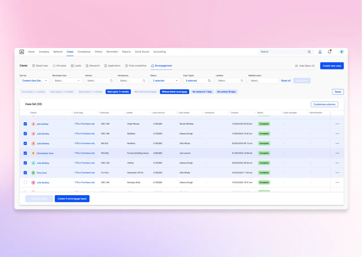The image size is (362, 257).
Task: Open the Accounting menu item
Action: coord(160,52)
